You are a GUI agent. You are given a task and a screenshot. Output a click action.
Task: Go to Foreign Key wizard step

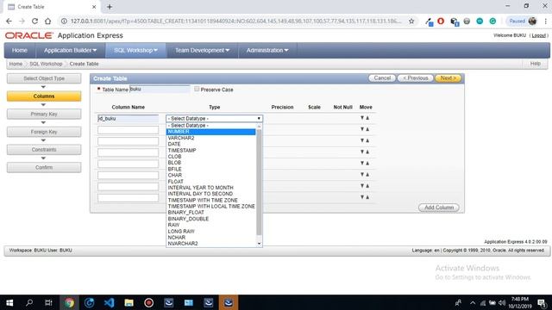(x=44, y=132)
